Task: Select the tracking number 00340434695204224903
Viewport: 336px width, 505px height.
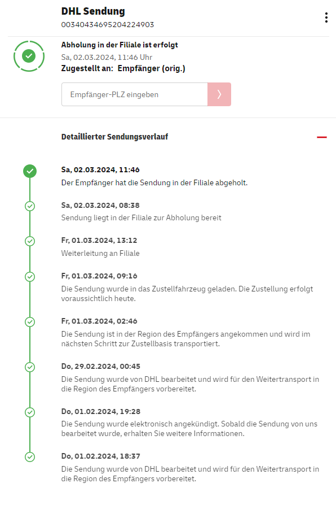Action: (107, 25)
